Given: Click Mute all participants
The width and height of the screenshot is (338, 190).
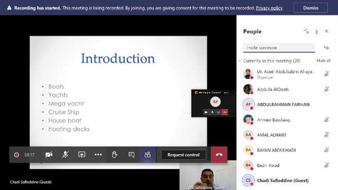Looking at the screenshot, I should [x=324, y=61].
